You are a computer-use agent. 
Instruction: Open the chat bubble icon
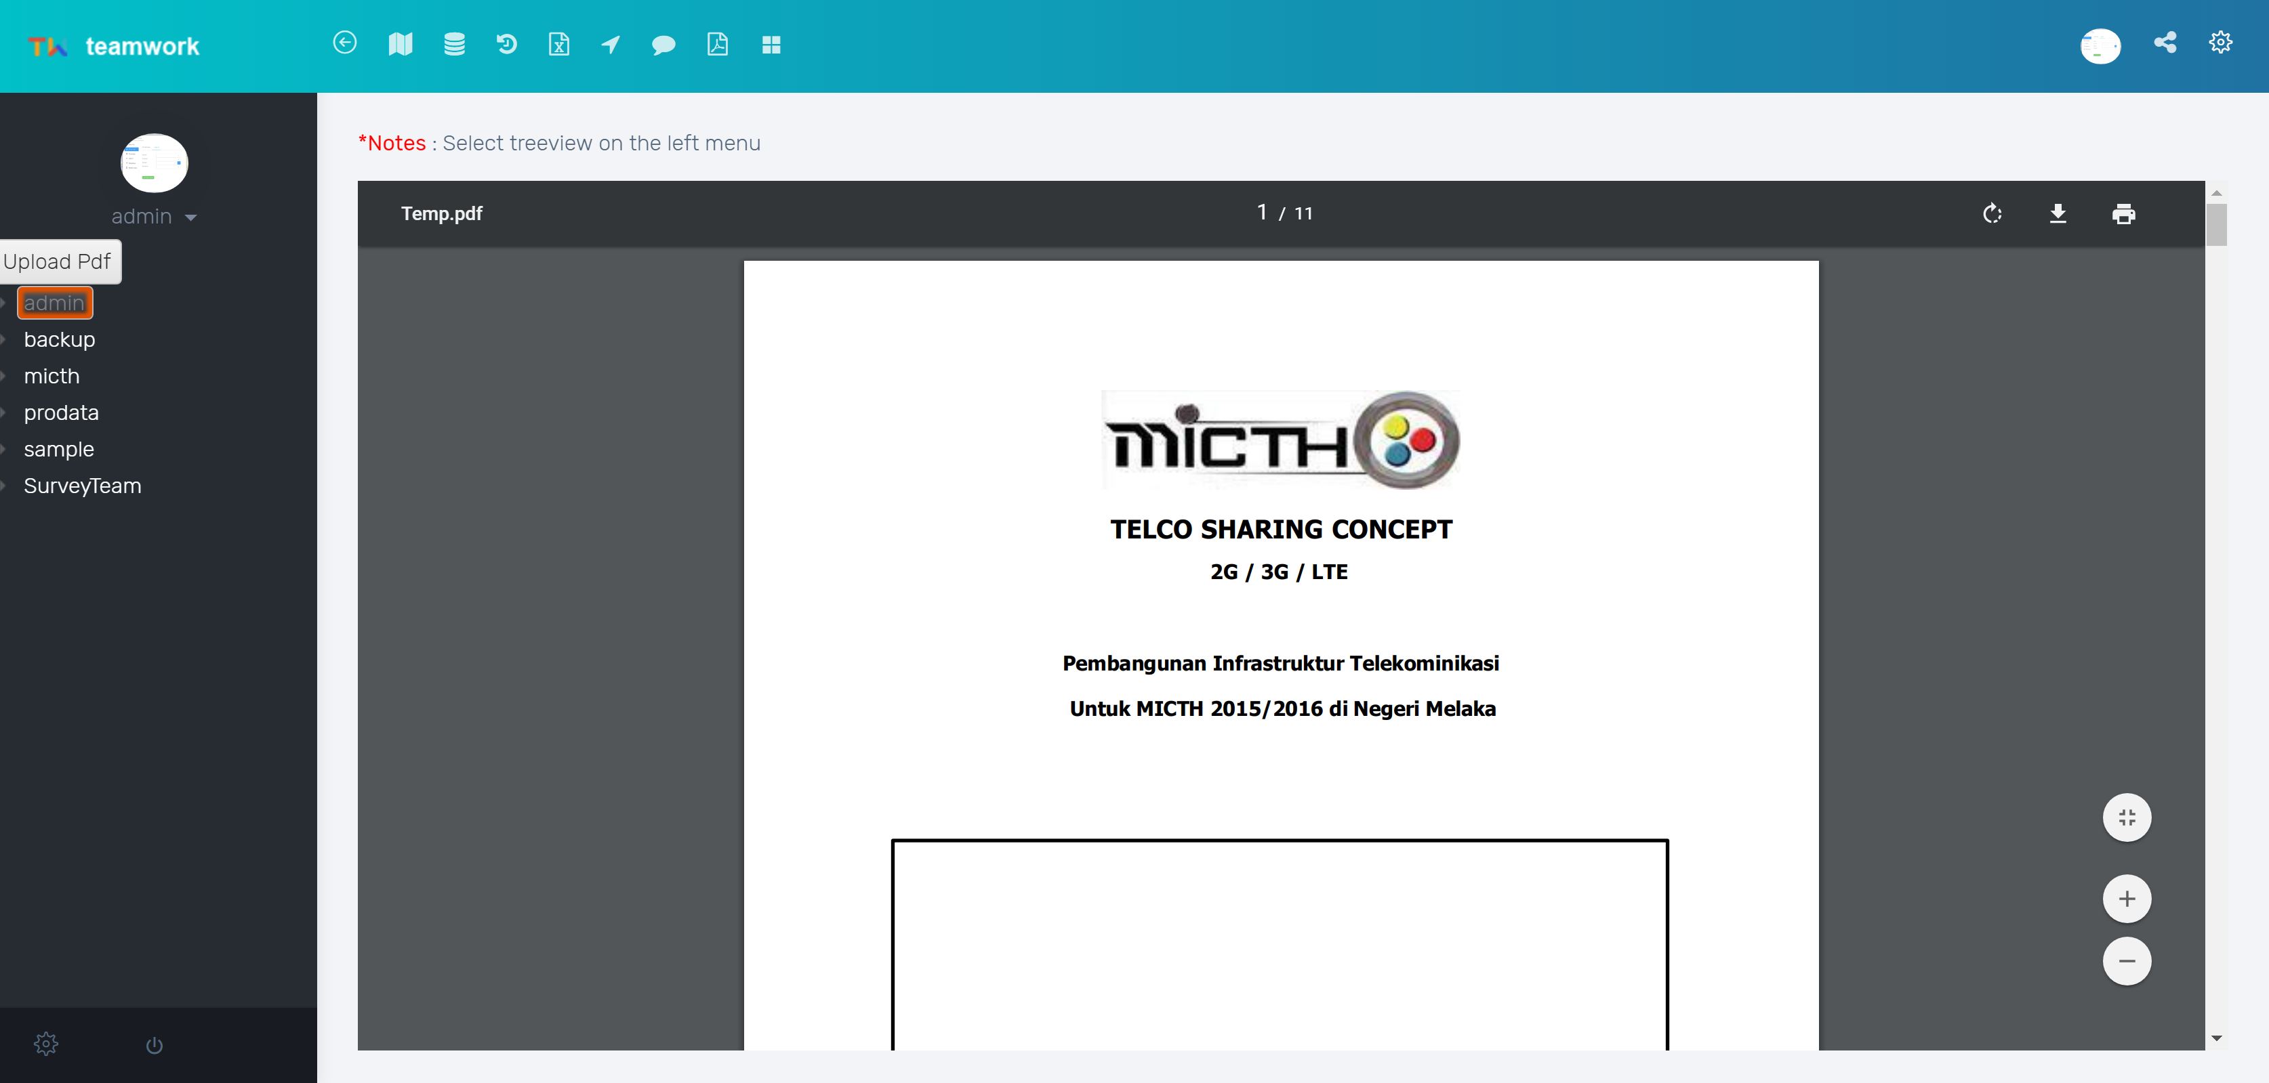663,45
